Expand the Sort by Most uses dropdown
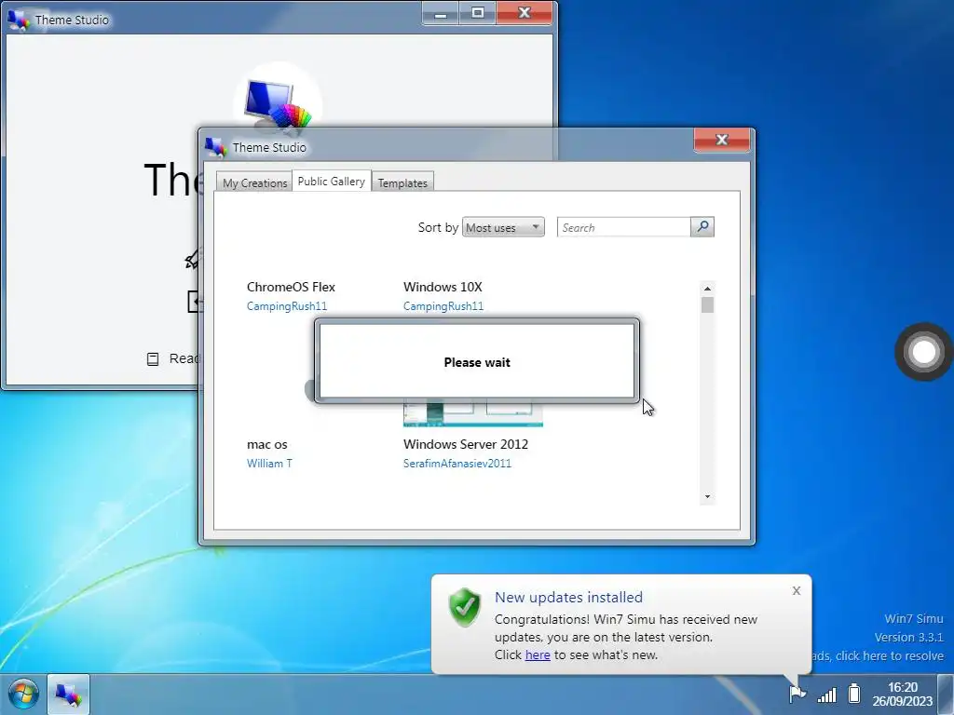Screen dimensions: 954x715 [503, 227]
